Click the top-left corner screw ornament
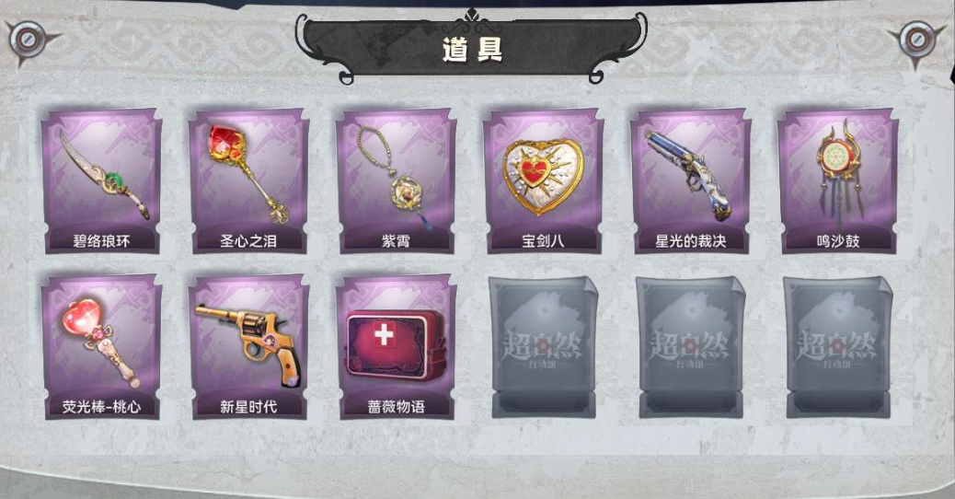This screenshot has height=499, width=955. (28, 41)
